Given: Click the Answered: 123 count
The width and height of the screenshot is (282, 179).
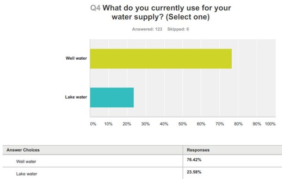Looking at the screenshot, I should (x=148, y=29).
